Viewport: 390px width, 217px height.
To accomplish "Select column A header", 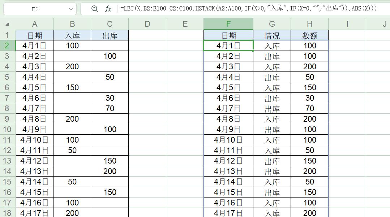I will [35, 24].
